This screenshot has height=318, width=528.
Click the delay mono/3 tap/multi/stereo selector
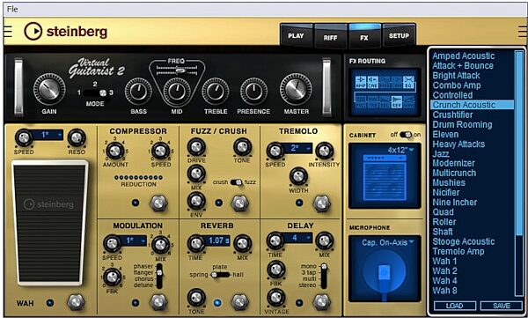(x=323, y=276)
